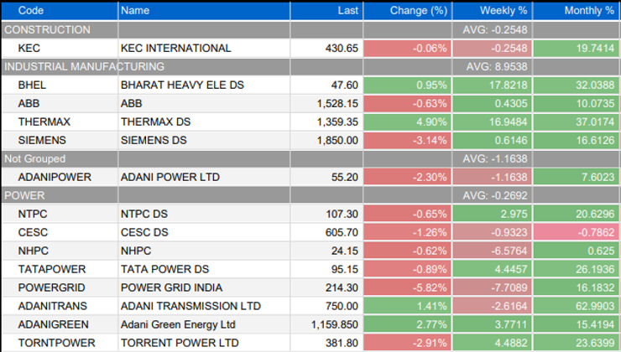The image size is (621, 352).
Task: Click THERMAX monthly value 37.0174
Action: tap(577, 122)
